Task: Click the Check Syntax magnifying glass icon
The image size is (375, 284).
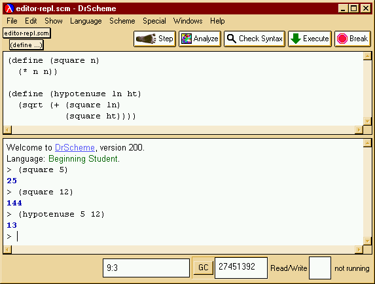Action: click(x=232, y=39)
